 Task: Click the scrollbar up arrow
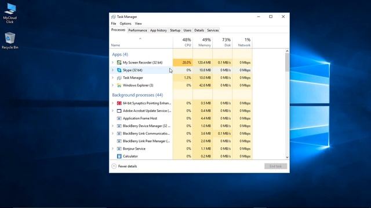tap(287, 51)
